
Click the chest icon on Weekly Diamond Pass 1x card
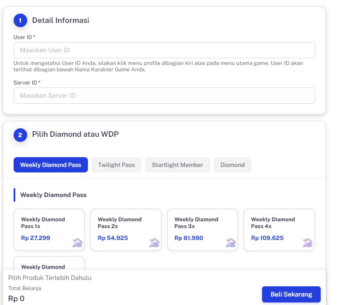coord(77,243)
